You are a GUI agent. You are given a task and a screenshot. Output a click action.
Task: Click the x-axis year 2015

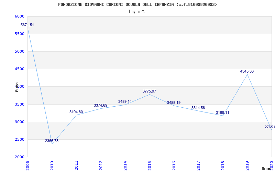coord(150,166)
